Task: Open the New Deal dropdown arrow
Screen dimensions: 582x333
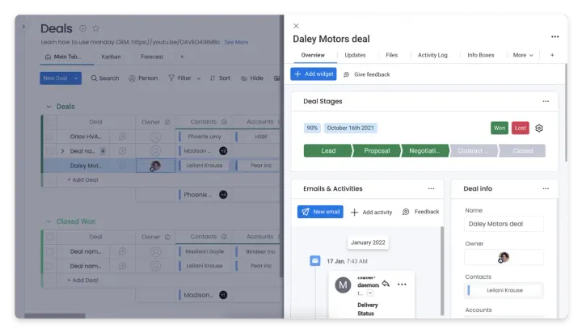Action: pyautogui.click(x=76, y=78)
